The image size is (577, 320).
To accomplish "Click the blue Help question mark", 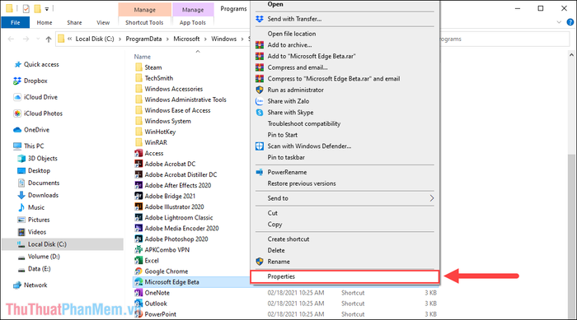I will point(570,22).
